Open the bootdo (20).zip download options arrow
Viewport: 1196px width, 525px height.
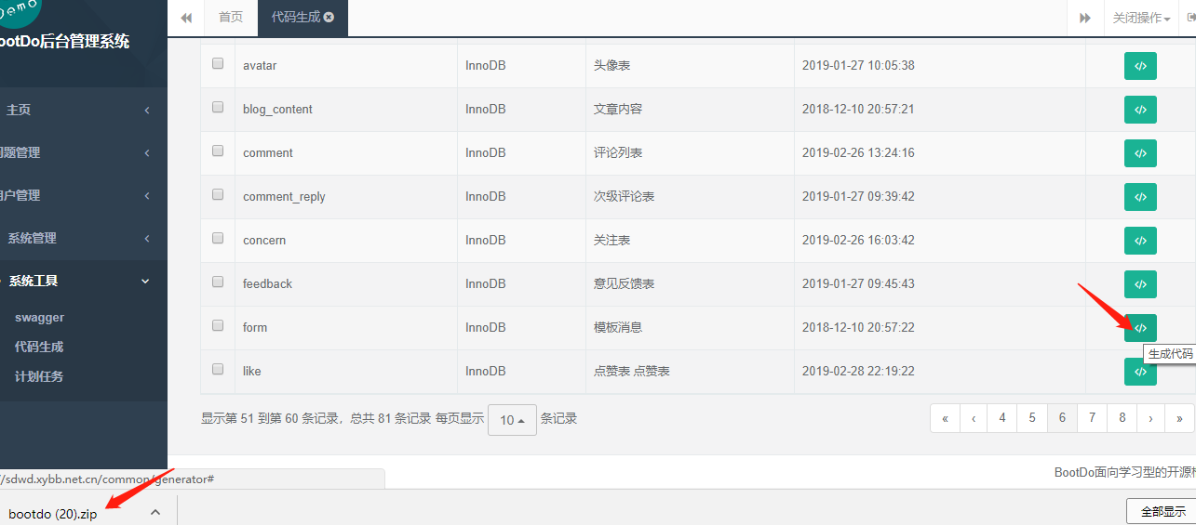tap(155, 512)
